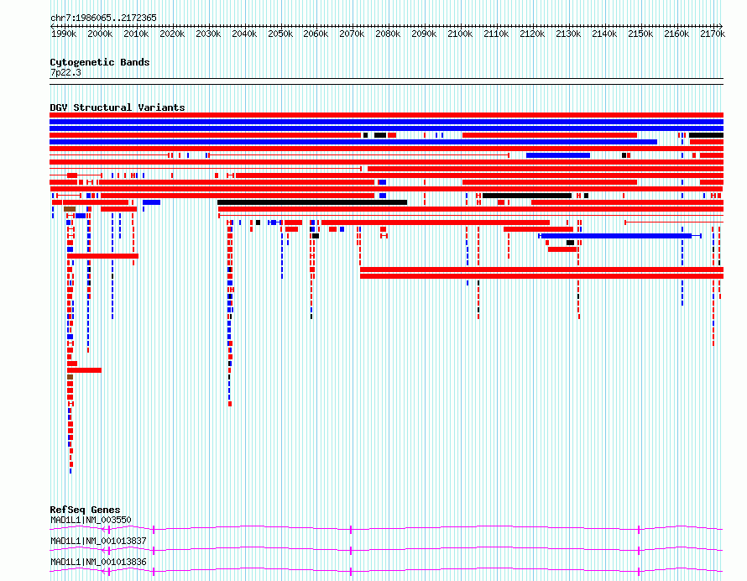The width and height of the screenshot is (747, 581).
Task: Click the 7p22.3 band label
Action: click(x=65, y=72)
